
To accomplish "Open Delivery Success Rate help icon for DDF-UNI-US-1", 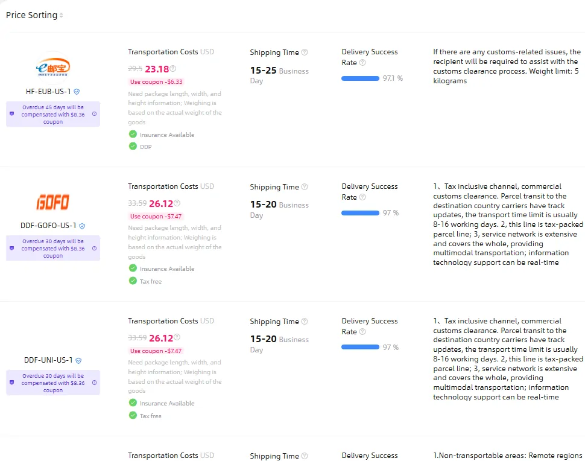I will pos(362,331).
